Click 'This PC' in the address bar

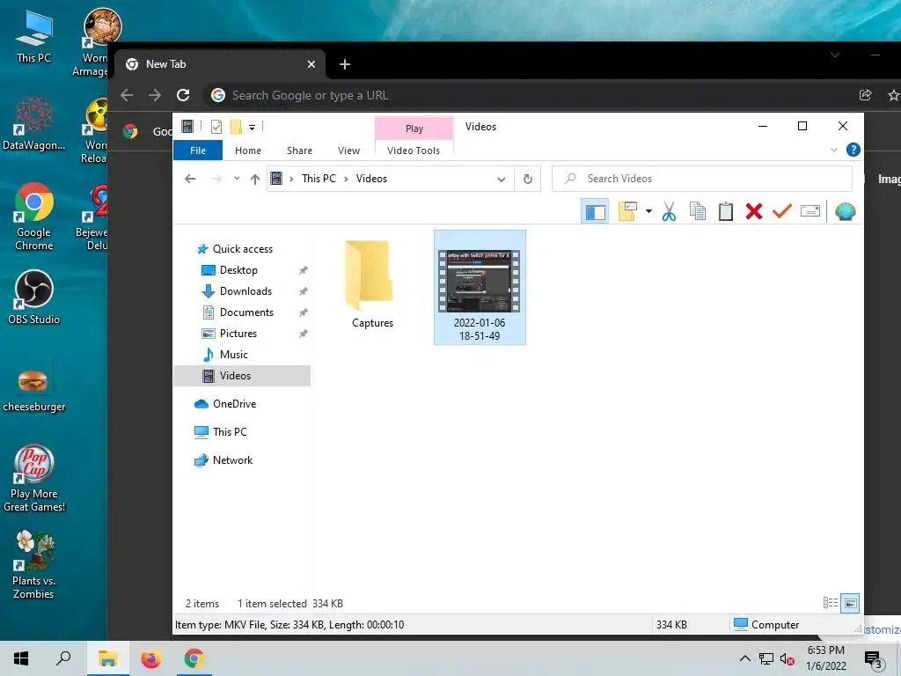pos(319,179)
